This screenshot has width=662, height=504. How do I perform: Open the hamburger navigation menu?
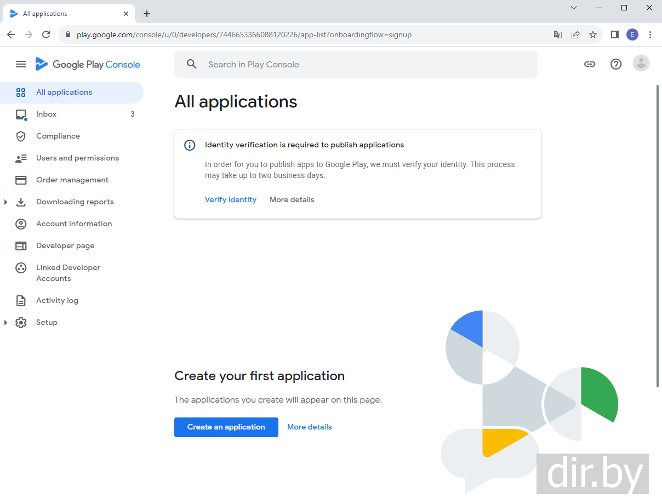tap(21, 64)
